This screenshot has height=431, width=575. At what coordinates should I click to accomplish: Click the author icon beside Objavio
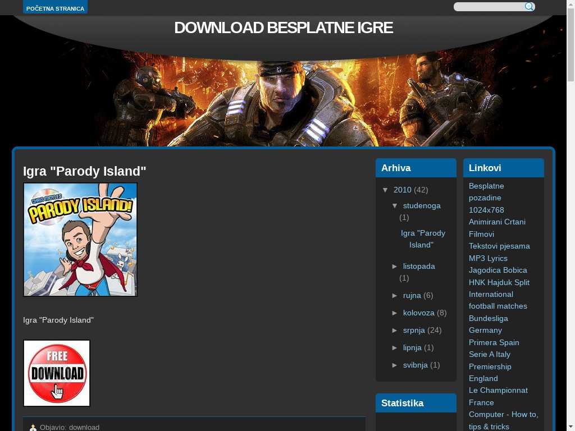coord(33,428)
